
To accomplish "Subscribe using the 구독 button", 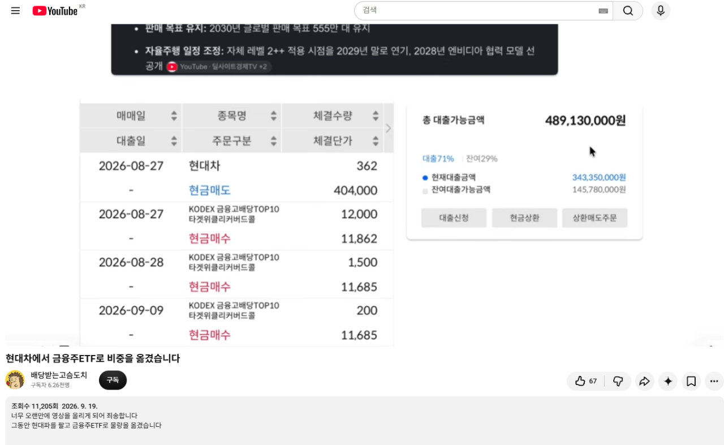I will click(x=113, y=380).
